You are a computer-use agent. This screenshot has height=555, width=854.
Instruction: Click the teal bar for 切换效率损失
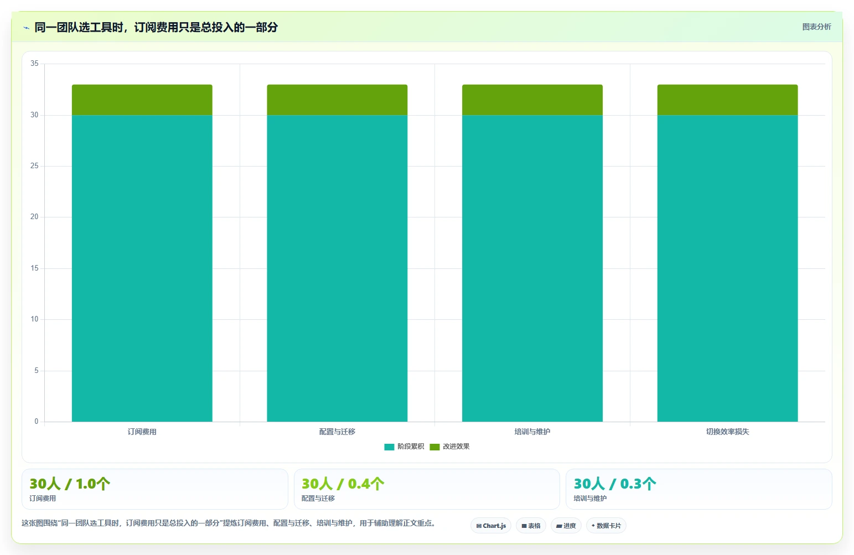[727, 268]
